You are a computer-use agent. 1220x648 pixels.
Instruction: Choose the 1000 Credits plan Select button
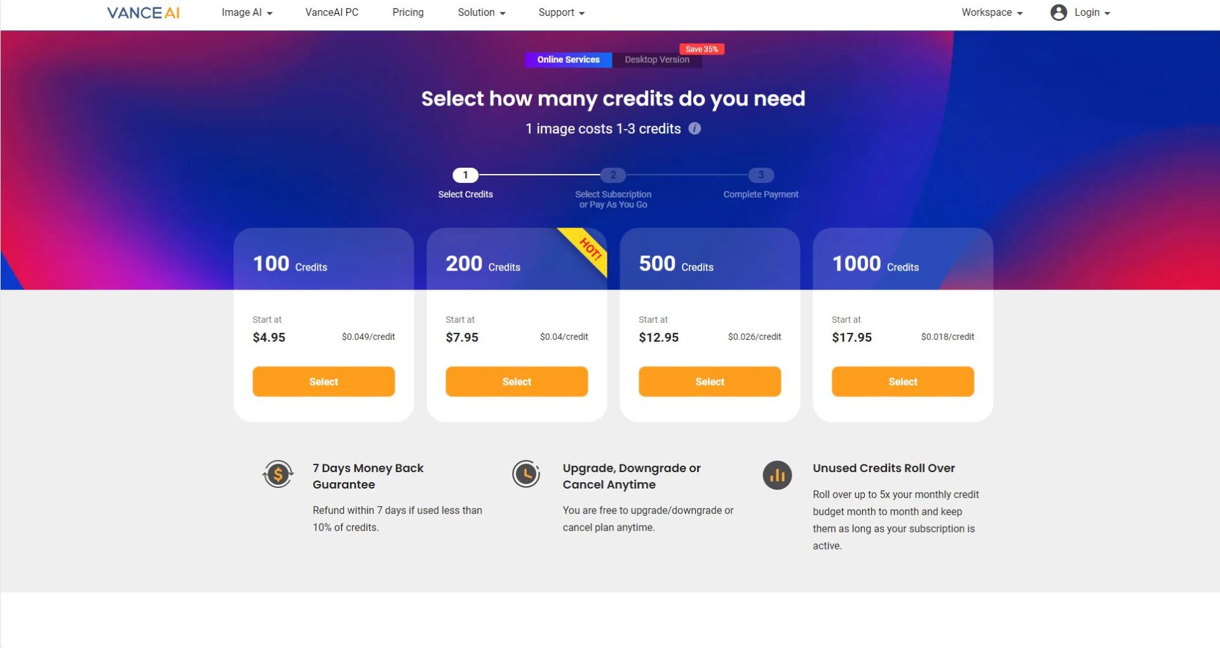click(x=902, y=382)
